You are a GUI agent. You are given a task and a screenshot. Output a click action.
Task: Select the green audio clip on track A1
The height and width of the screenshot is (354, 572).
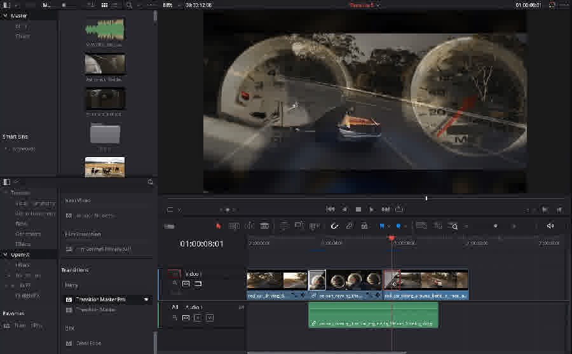tap(373, 315)
